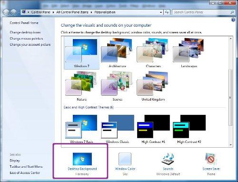Click the Back navigation arrow button

point(6,12)
